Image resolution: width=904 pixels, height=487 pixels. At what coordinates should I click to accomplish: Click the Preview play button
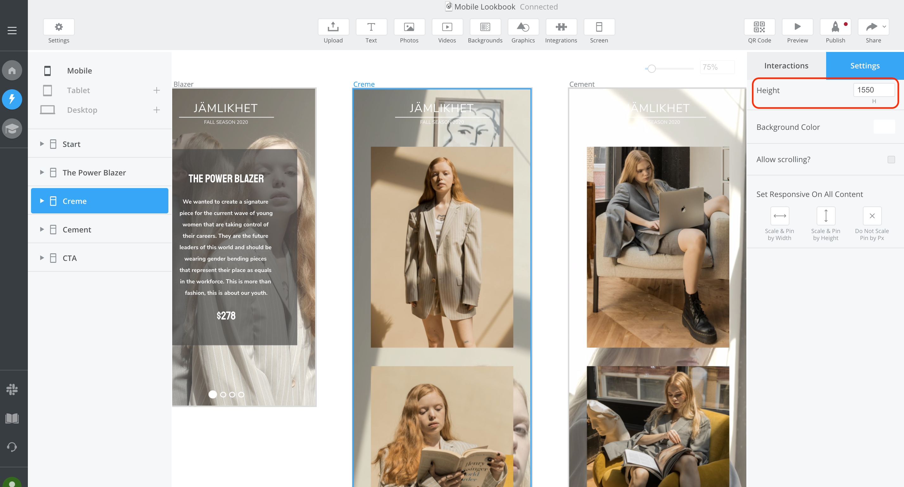tap(797, 27)
